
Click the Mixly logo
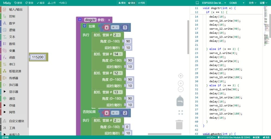(x=7, y=3)
